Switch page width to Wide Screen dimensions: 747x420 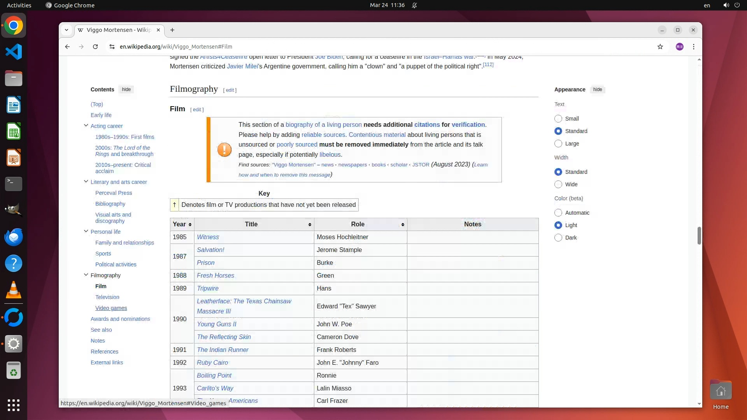tap(558, 184)
